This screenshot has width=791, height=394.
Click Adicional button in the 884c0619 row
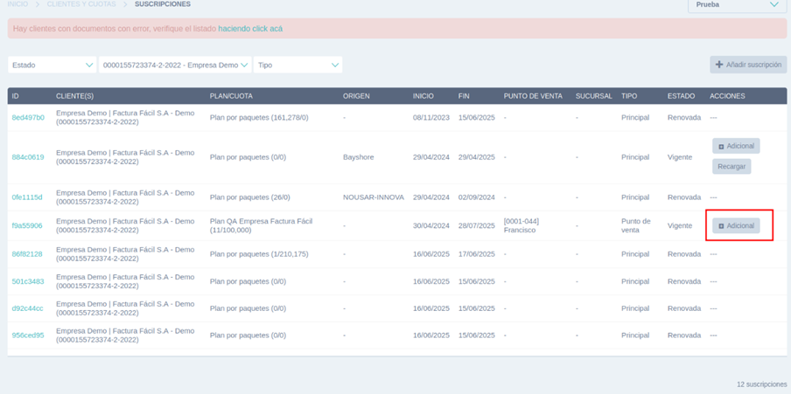point(736,146)
